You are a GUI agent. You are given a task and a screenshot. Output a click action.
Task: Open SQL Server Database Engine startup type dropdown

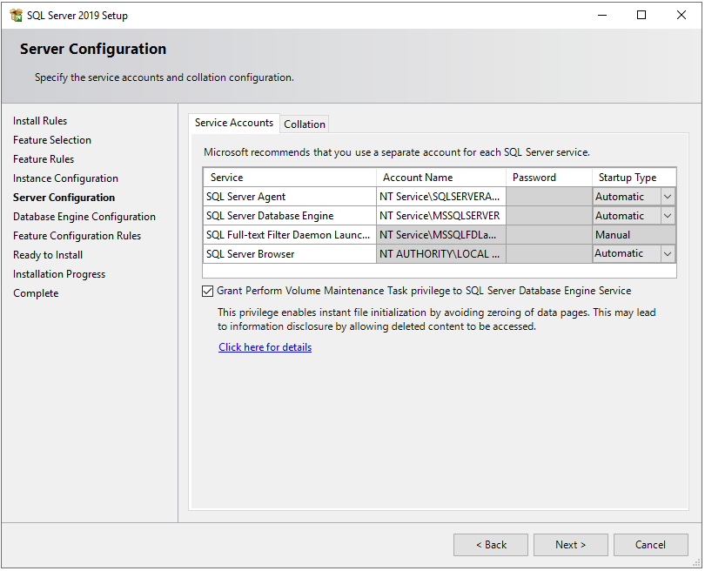tap(667, 215)
